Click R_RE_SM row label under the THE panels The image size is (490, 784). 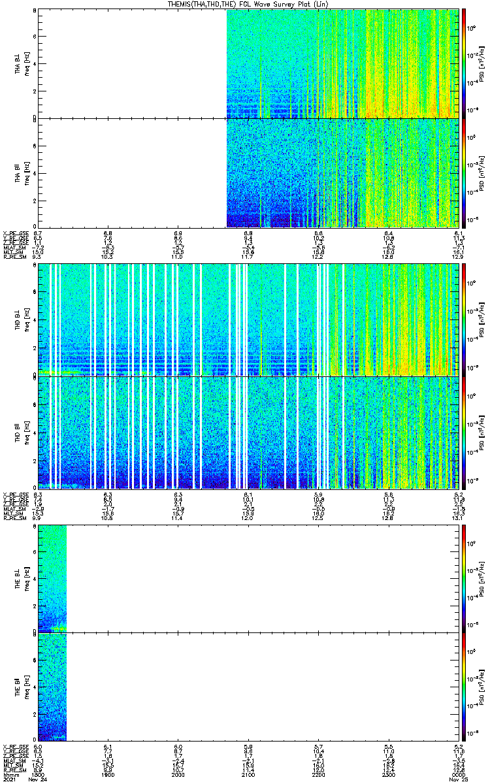pos(14,771)
